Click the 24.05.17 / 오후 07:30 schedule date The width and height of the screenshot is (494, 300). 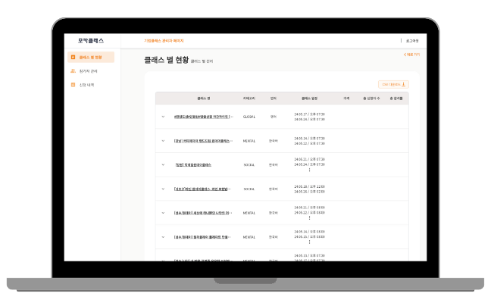point(309,114)
